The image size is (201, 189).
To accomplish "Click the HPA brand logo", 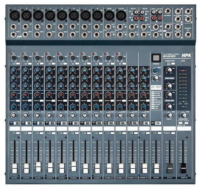I will coord(186,55).
